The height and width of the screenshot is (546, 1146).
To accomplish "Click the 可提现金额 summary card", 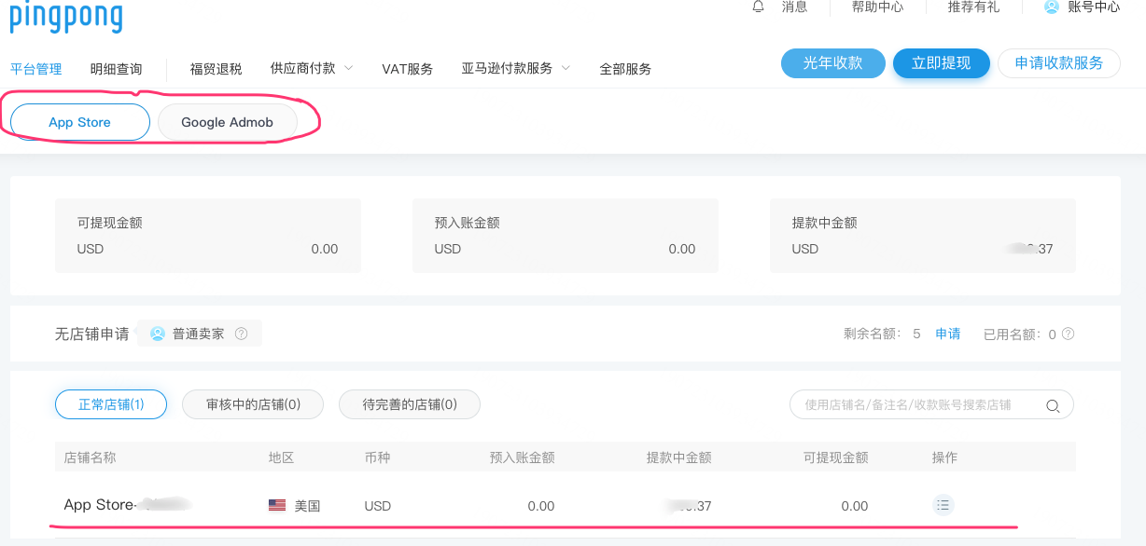I will point(208,236).
